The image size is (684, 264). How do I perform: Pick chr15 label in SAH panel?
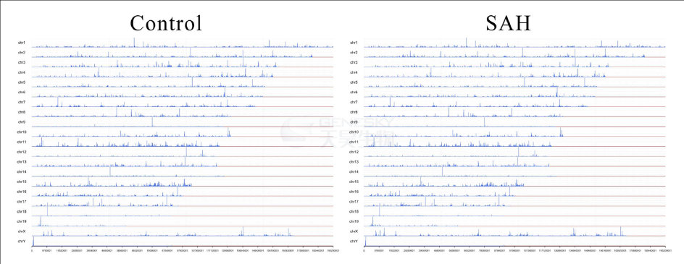pos(354,182)
